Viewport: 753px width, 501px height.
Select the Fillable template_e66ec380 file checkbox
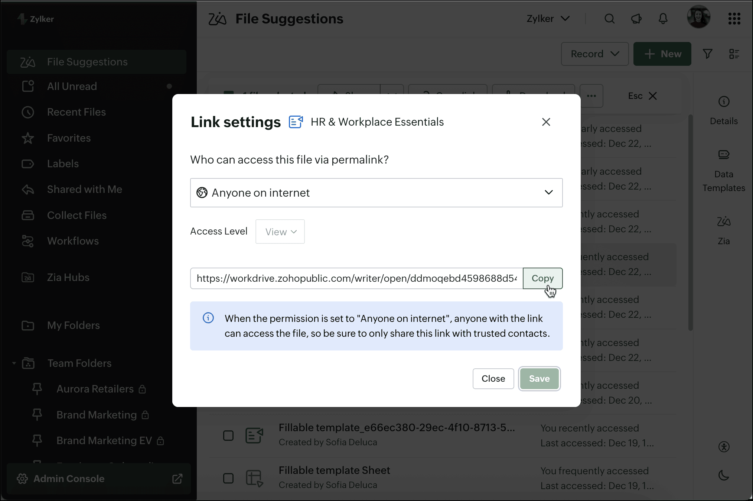pos(228,435)
